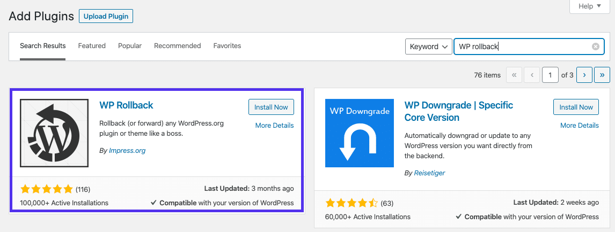Install the WP Rollback plugin

point(271,107)
